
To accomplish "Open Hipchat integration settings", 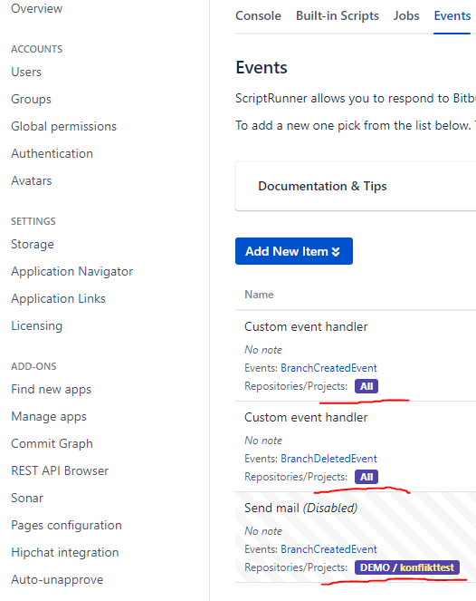I will [65, 553].
